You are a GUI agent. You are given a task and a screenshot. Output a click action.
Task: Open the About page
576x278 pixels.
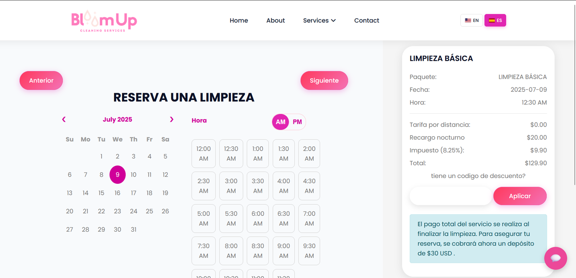click(x=275, y=20)
